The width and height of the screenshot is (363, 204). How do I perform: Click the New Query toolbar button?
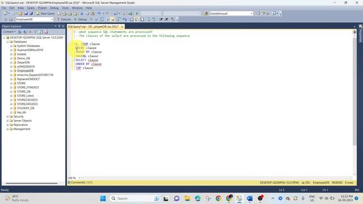pyautogui.click(x=45, y=14)
